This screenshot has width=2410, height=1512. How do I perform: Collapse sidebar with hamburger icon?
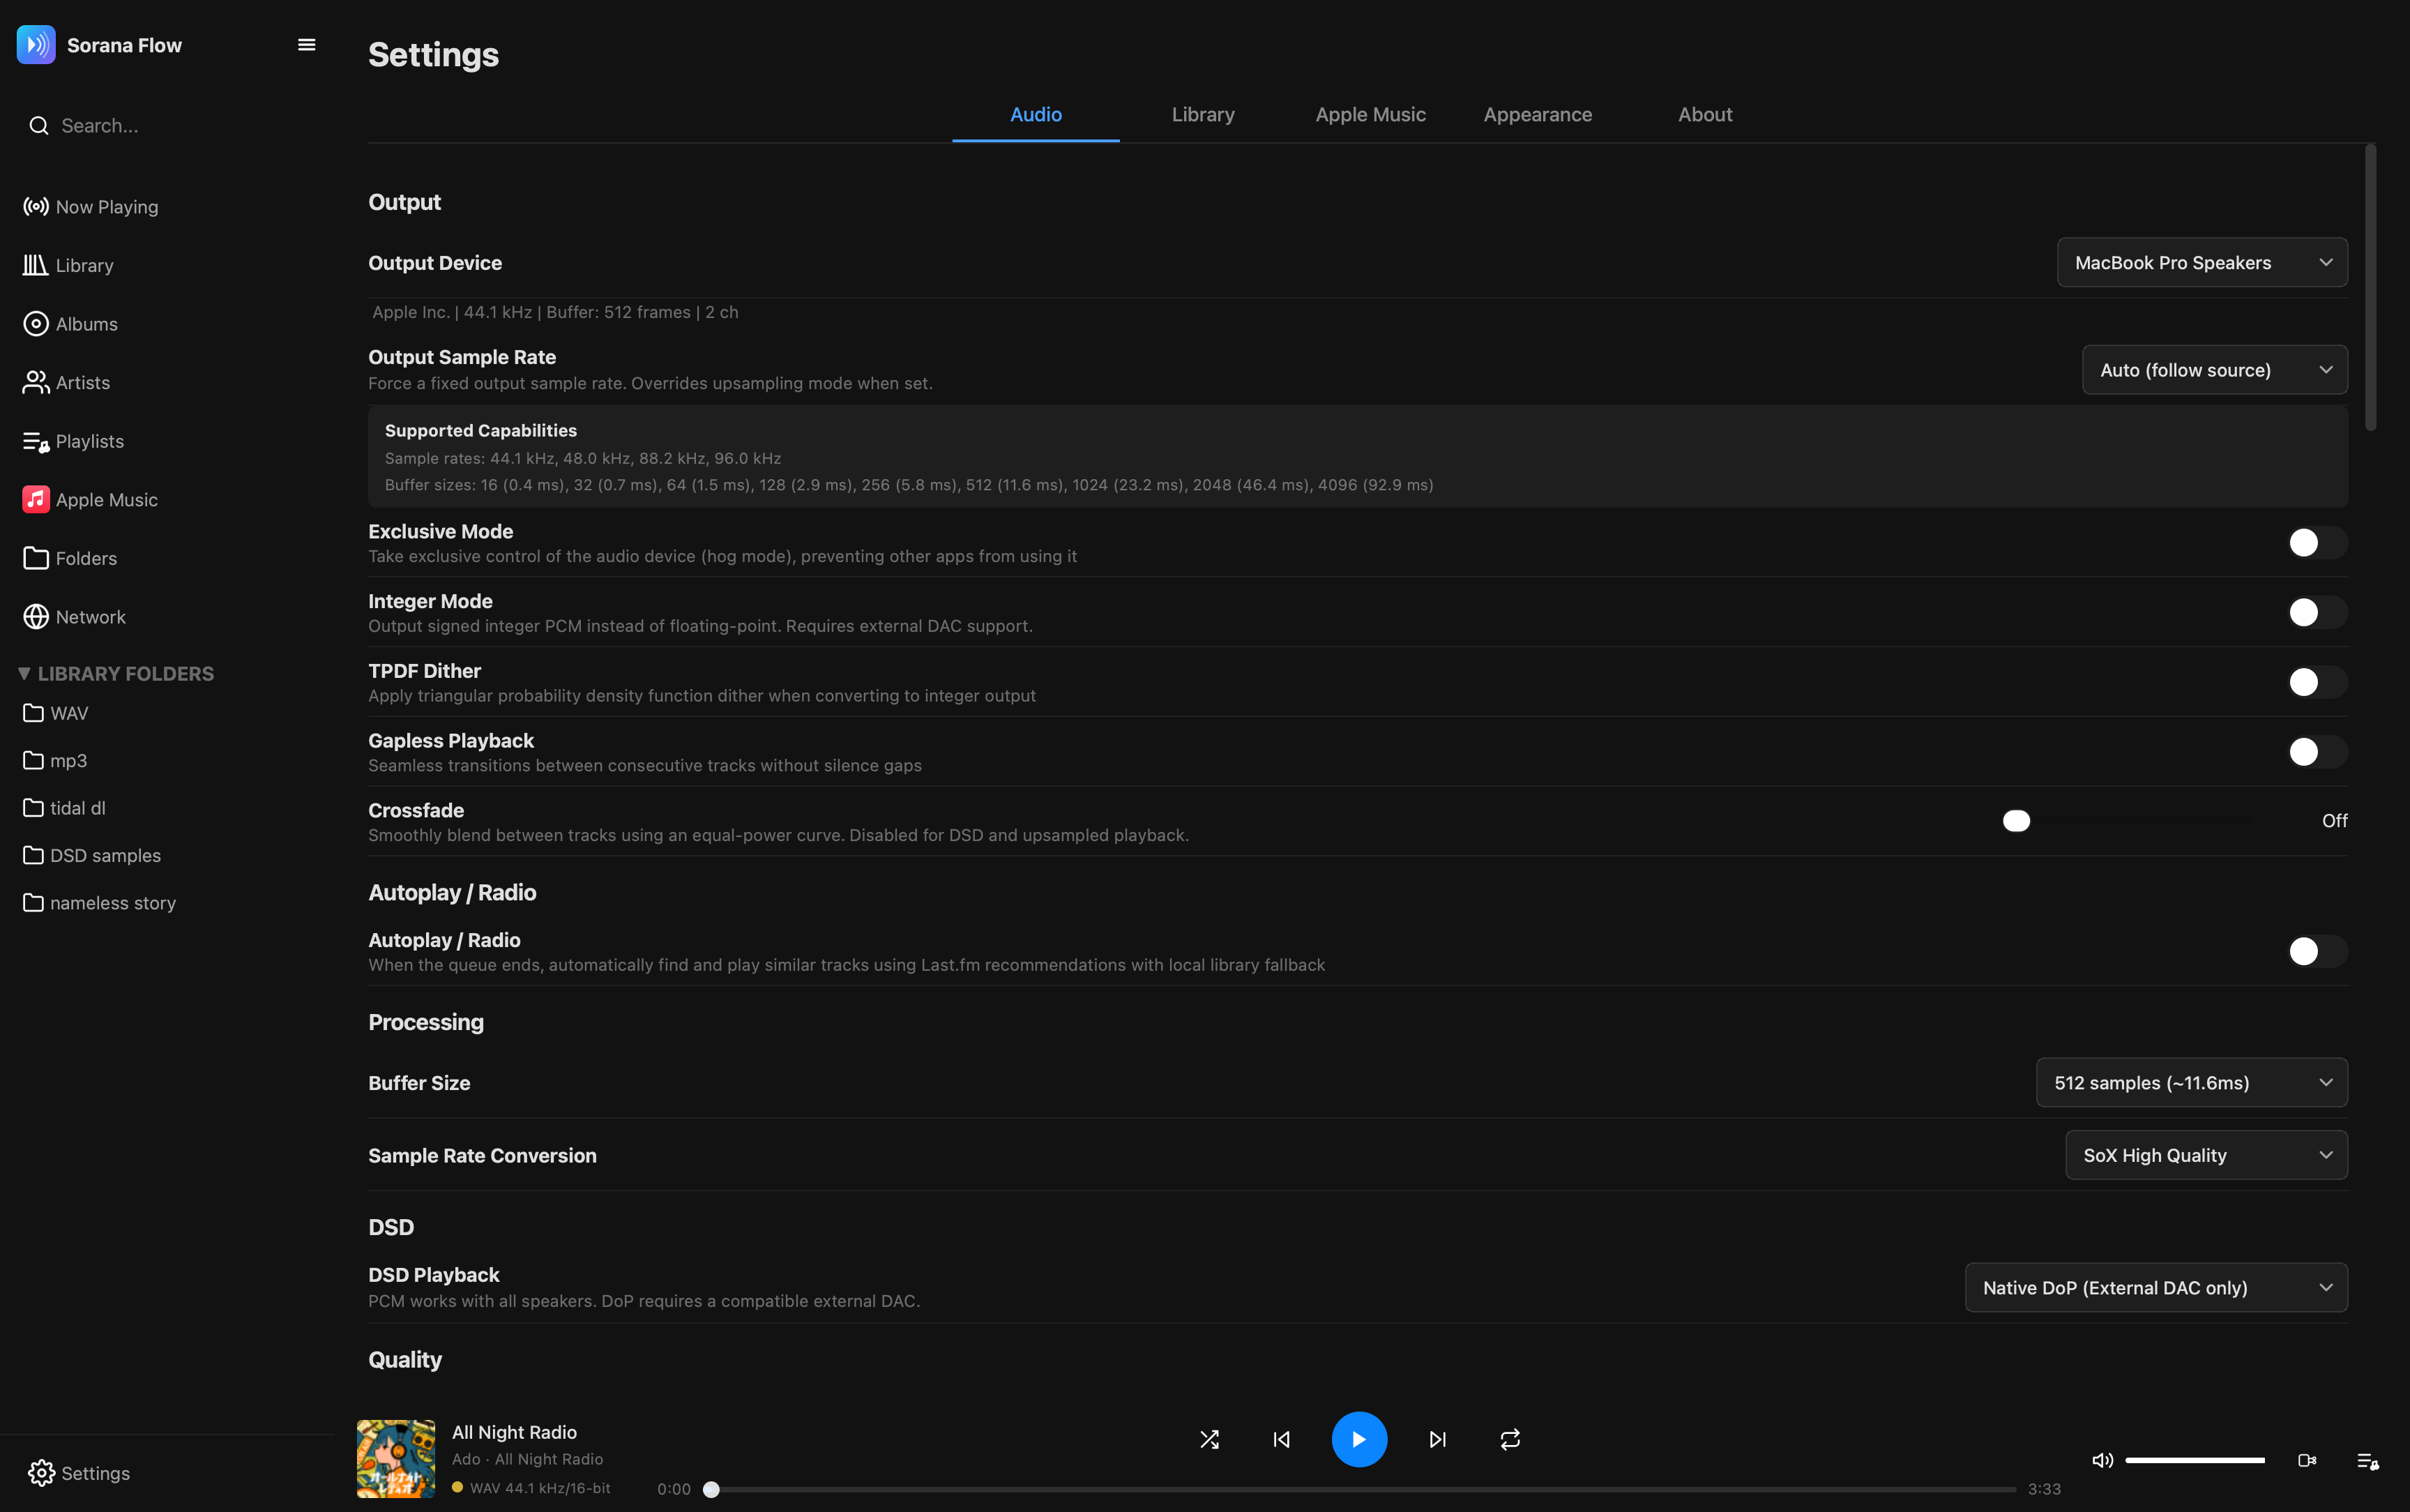click(x=307, y=45)
